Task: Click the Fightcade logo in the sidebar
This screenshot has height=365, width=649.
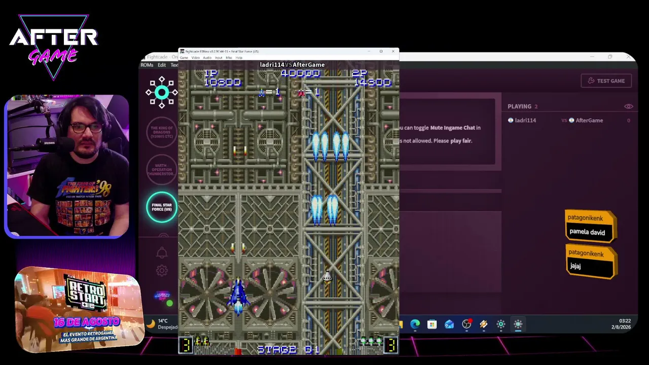Action: 161,92
